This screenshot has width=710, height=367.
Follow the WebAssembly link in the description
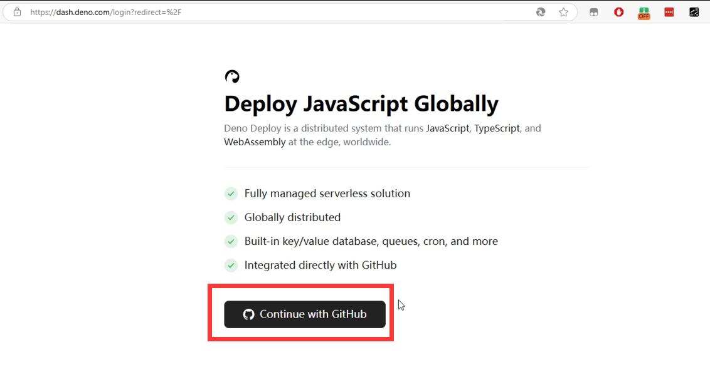(255, 142)
